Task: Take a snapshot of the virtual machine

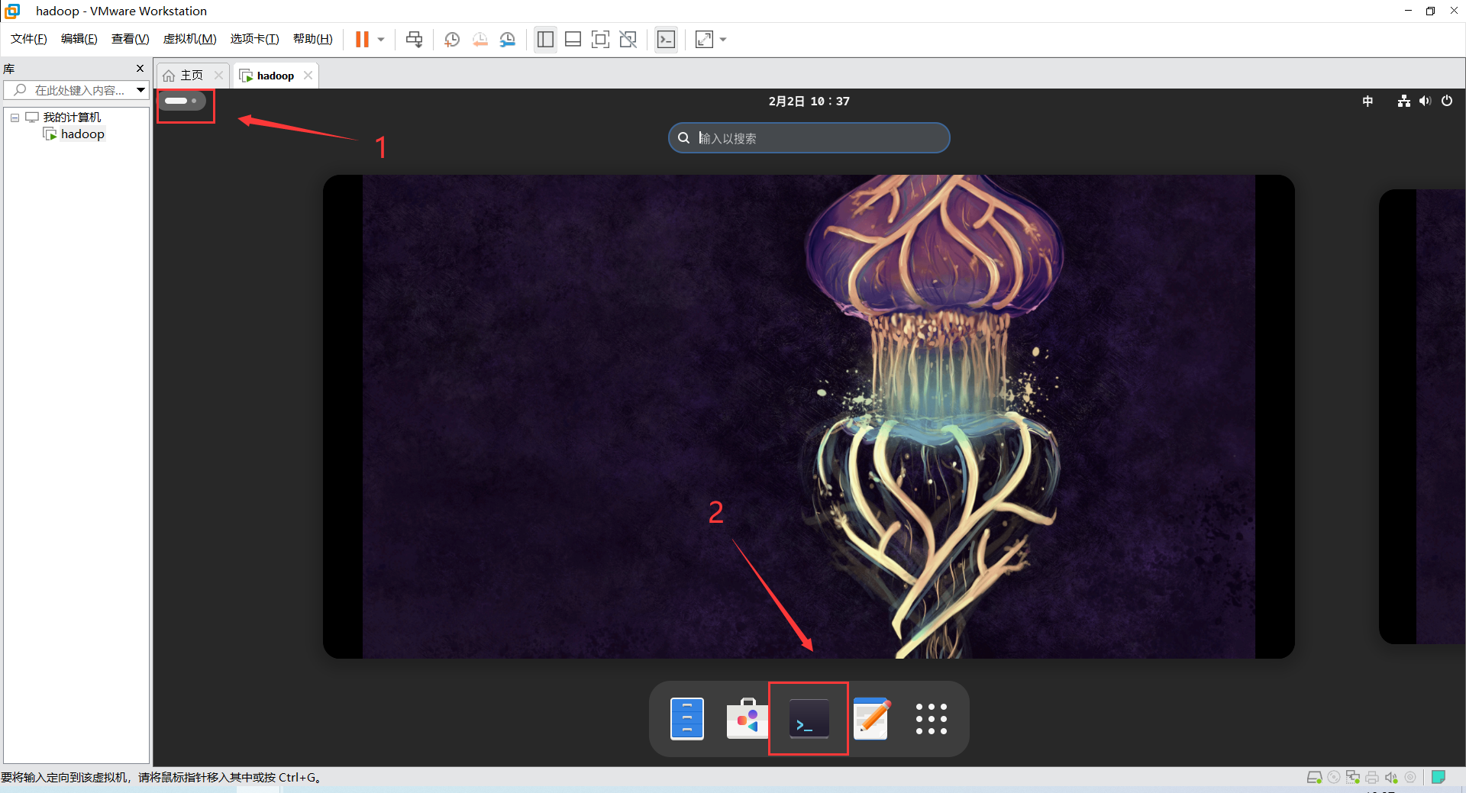Action: (452, 39)
